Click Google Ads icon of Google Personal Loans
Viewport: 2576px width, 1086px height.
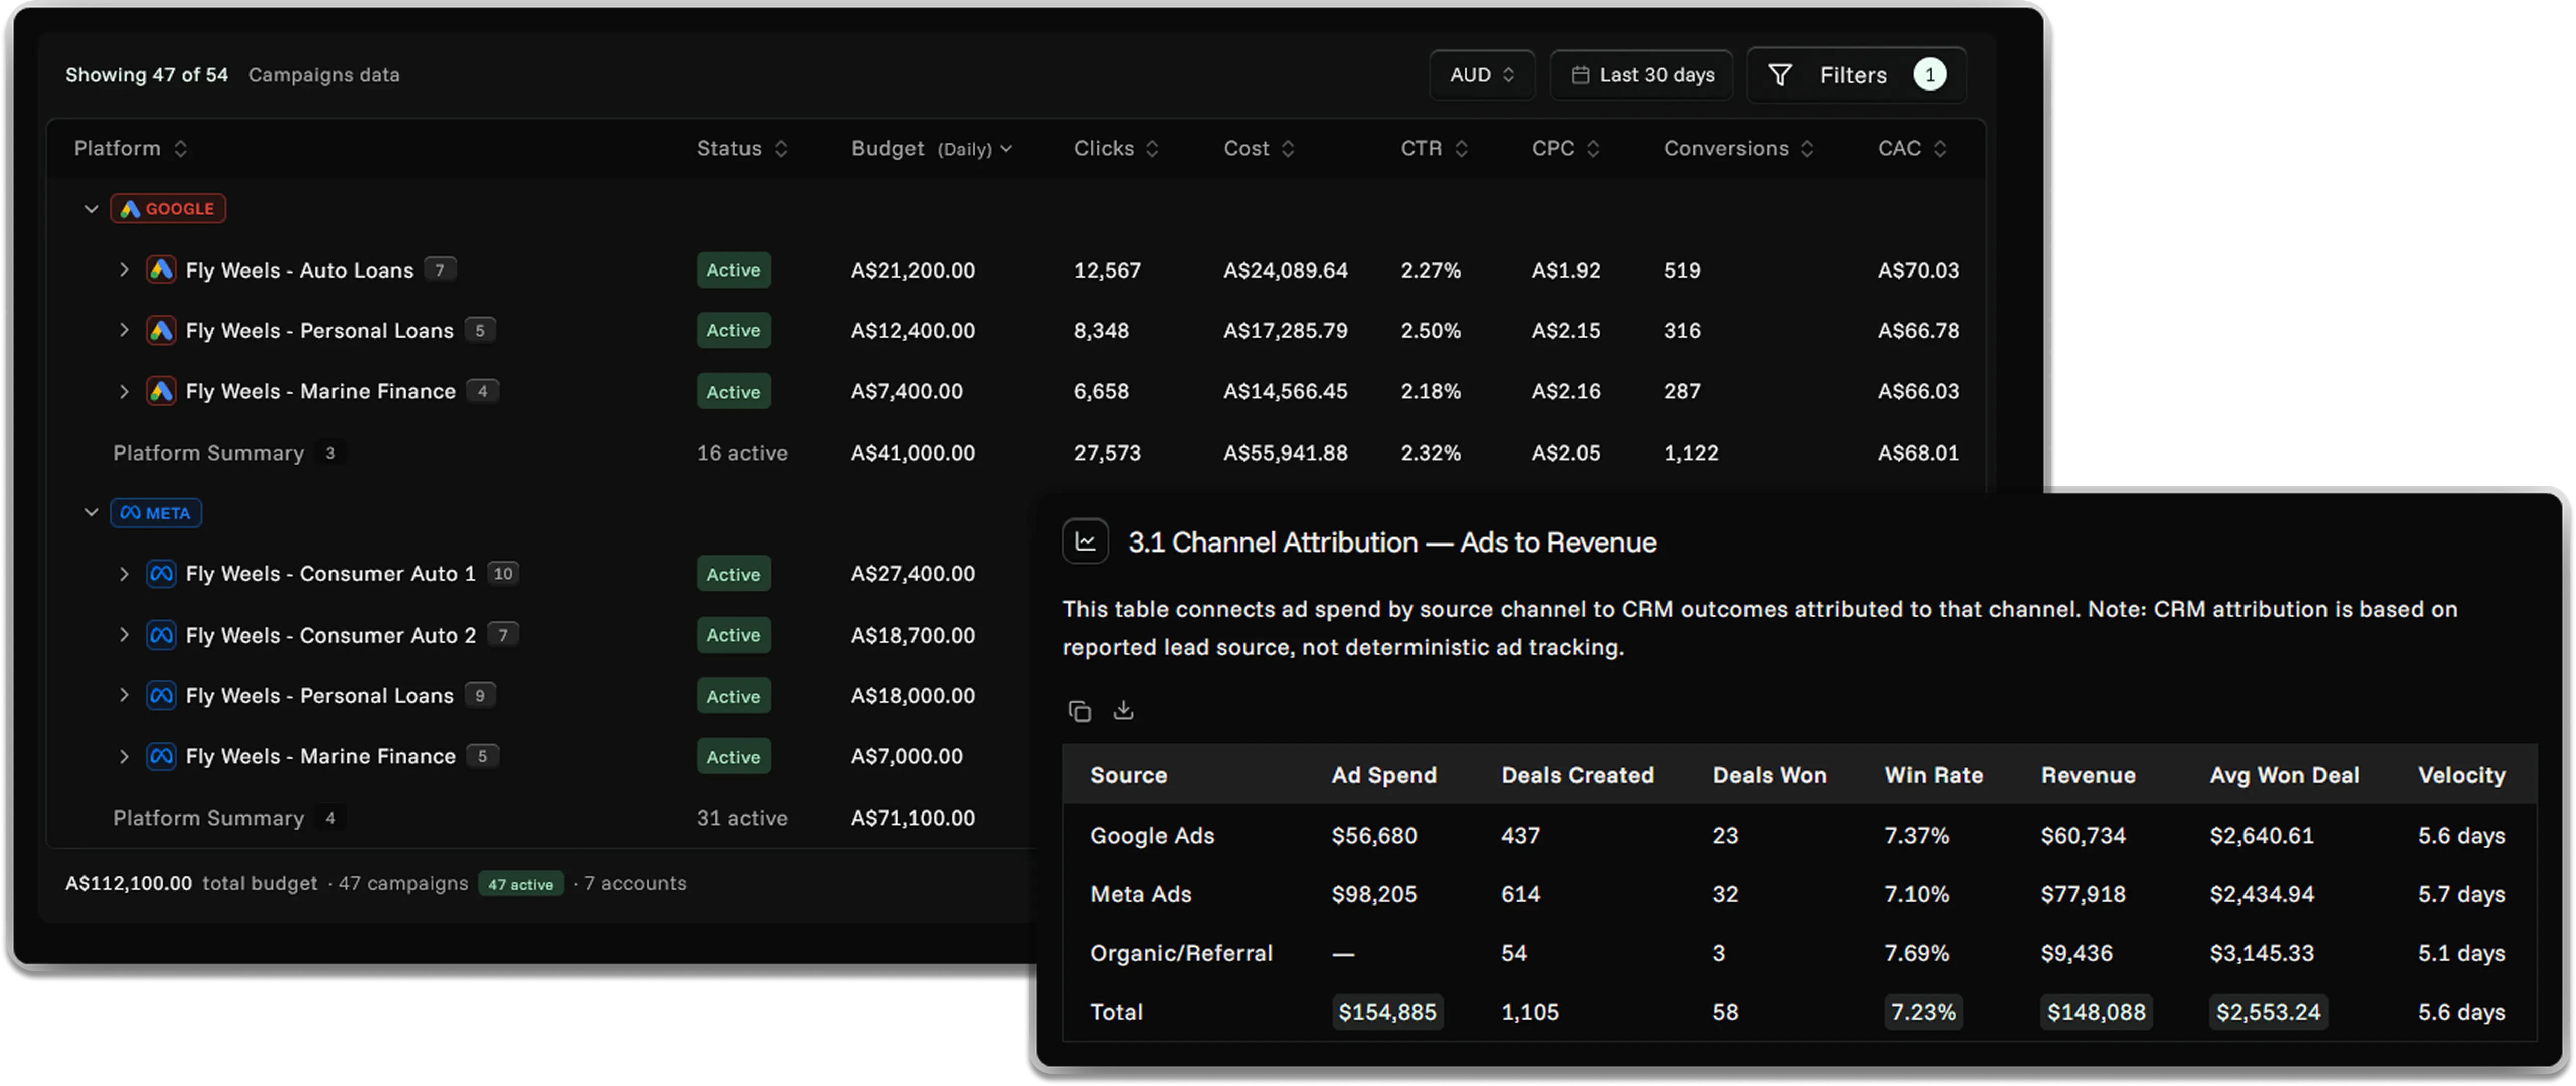coord(161,330)
